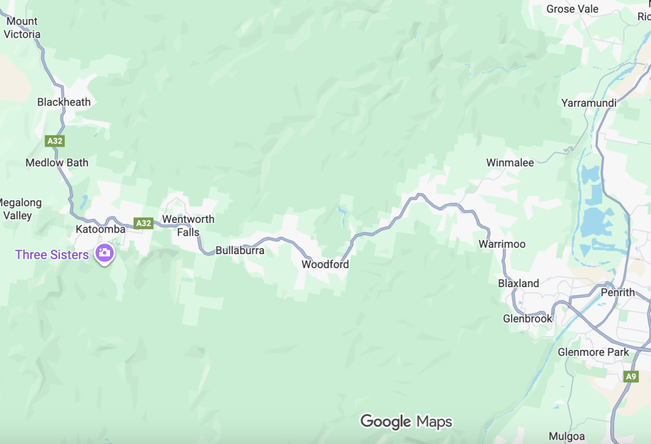Select the Medlow Bath label
The height and width of the screenshot is (444, 651).
click(x=57, y=163)
